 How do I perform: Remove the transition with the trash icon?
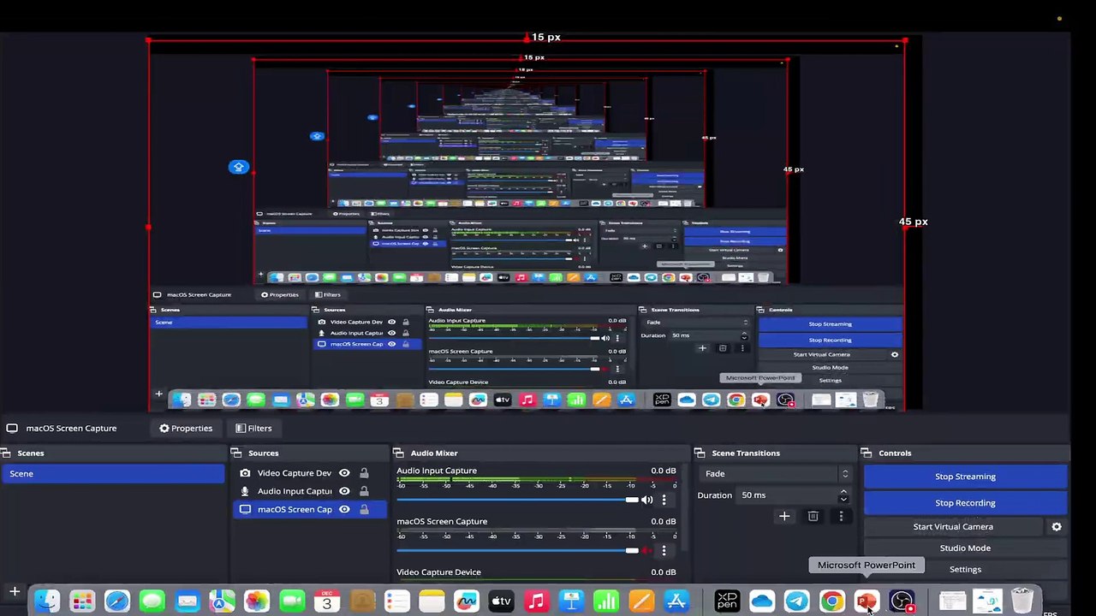813,516
